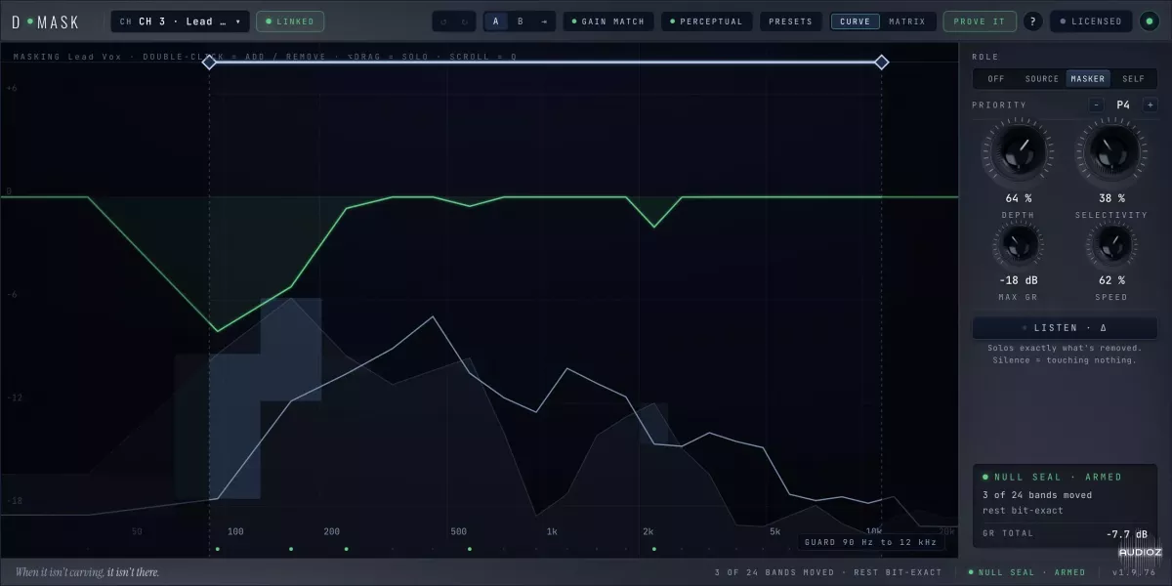
Task: Toggle PERCEPTUAL mode
Action: 705,21
